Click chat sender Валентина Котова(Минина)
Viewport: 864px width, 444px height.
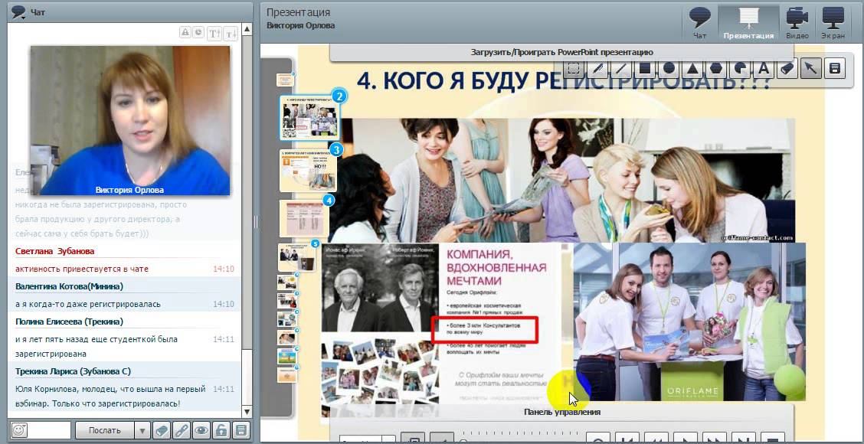pyautogui.click(x=70, y=286)
